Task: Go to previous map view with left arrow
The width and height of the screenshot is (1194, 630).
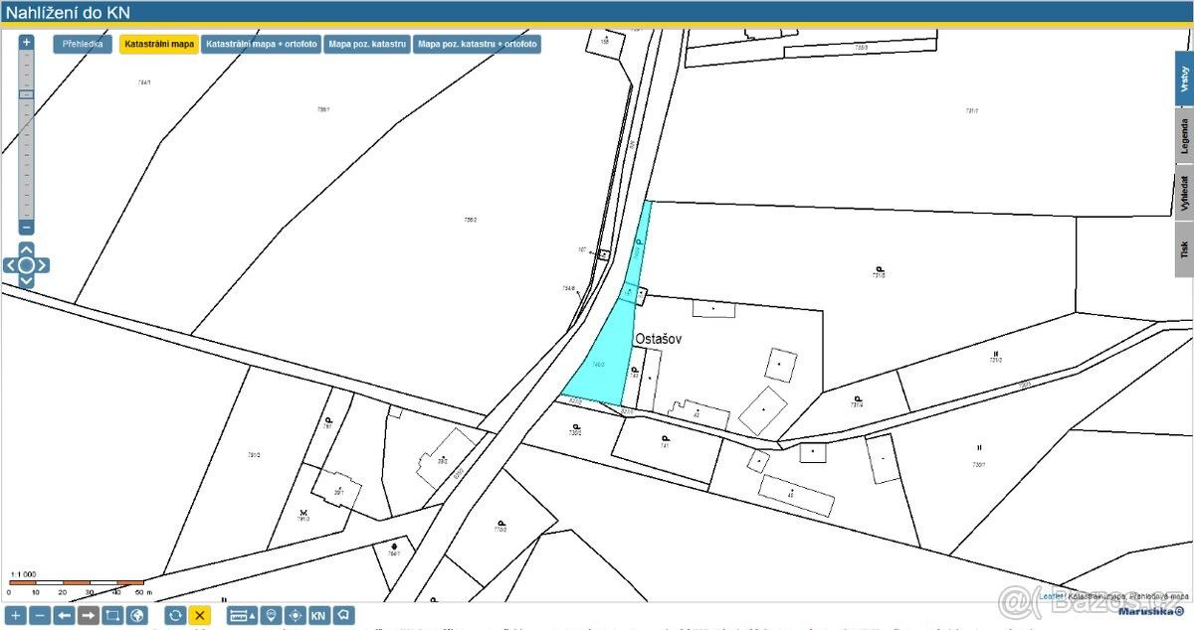Action: click(x=64, y=615)
